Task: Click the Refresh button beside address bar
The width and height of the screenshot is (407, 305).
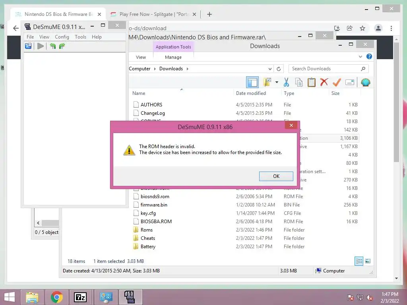Action: [x=279, y=69]
